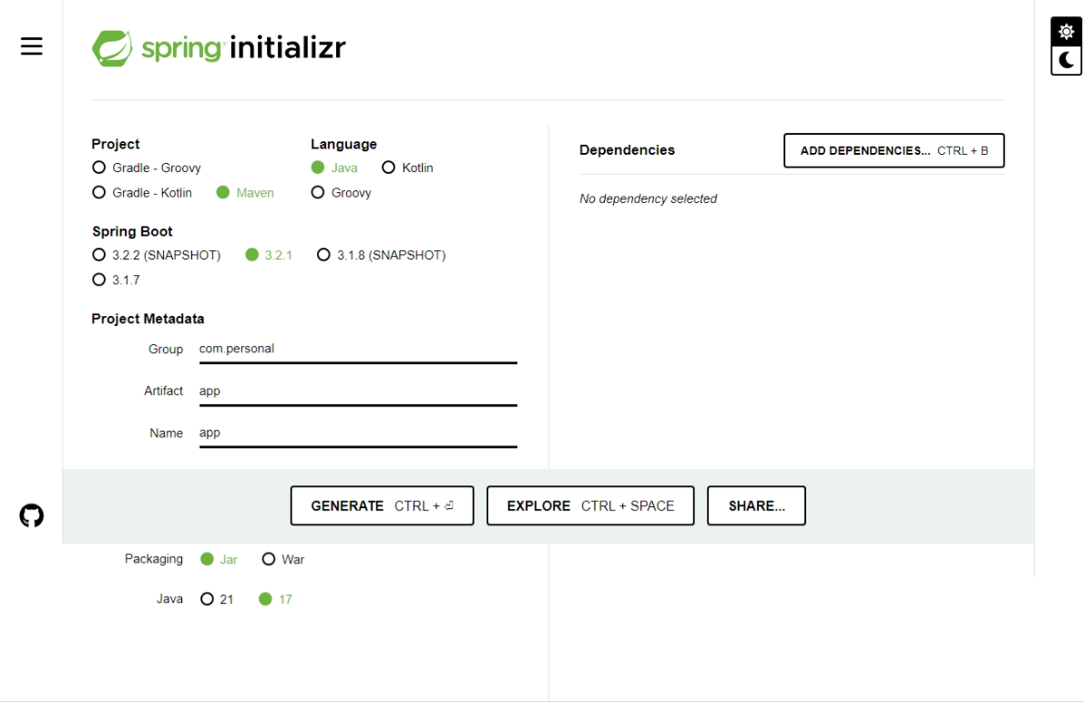Click the Name input field
This screenshot has width=1084, height=702.
coord(358,434)
